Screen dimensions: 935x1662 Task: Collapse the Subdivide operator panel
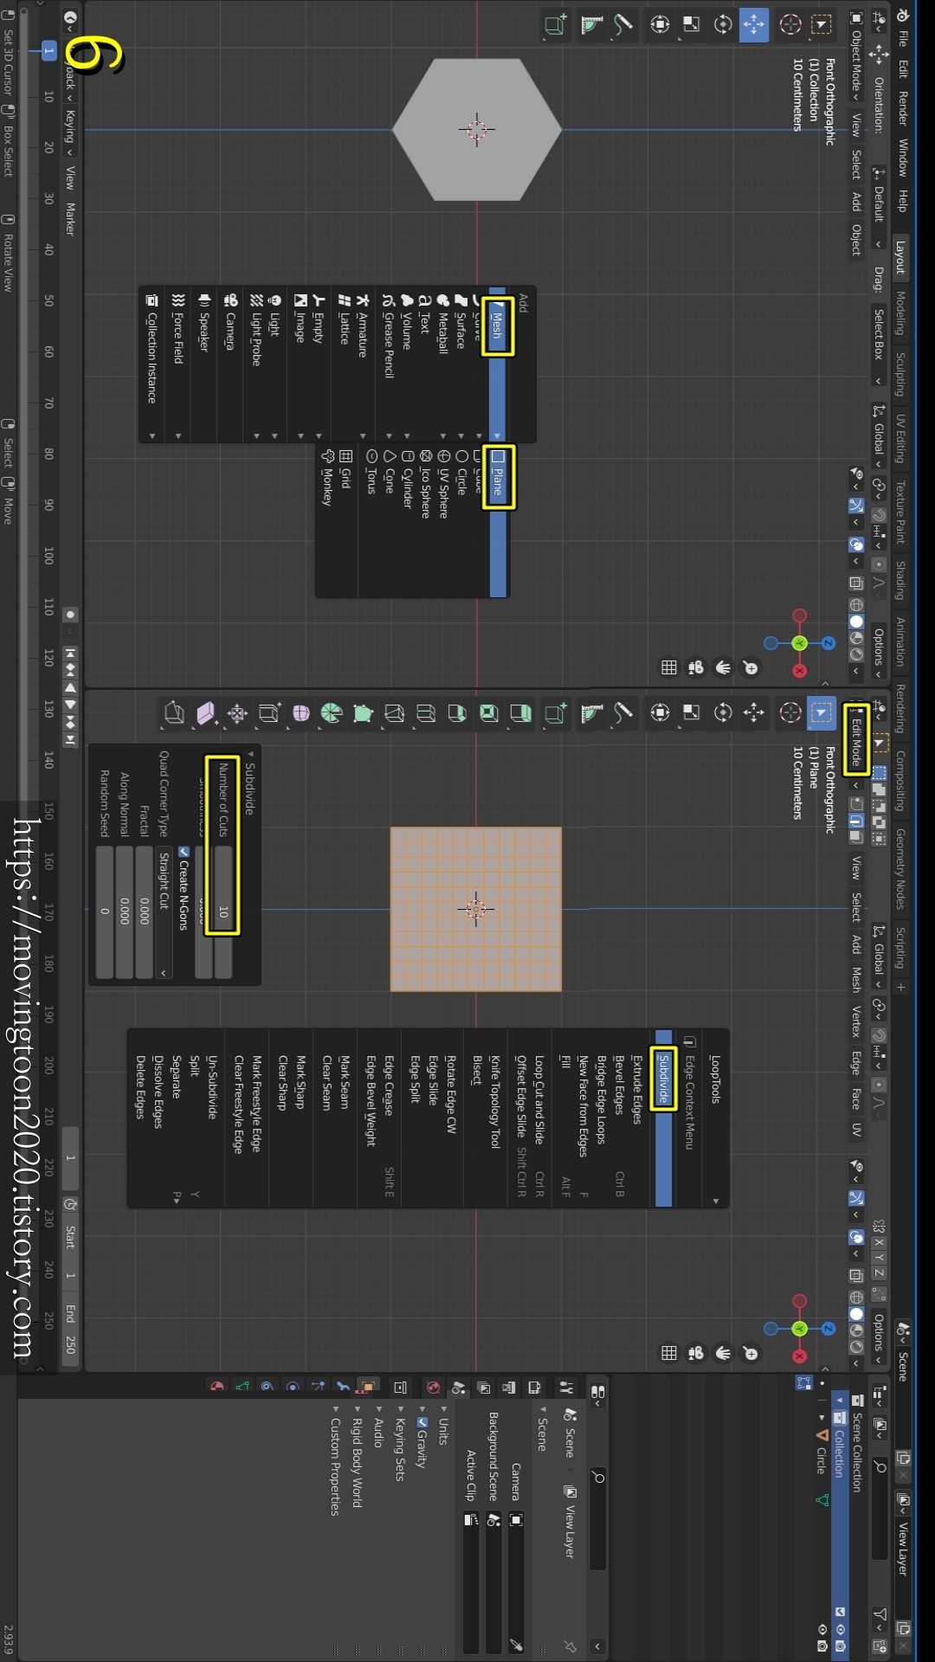click(250, 783)
